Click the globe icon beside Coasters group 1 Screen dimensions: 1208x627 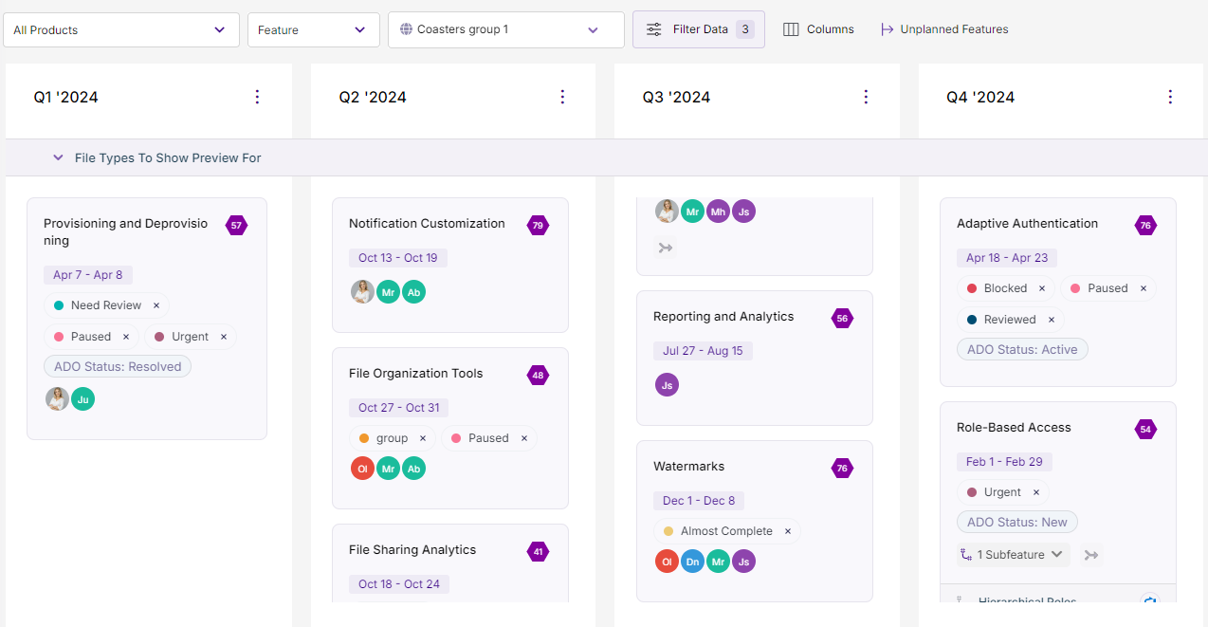point(407,29)
